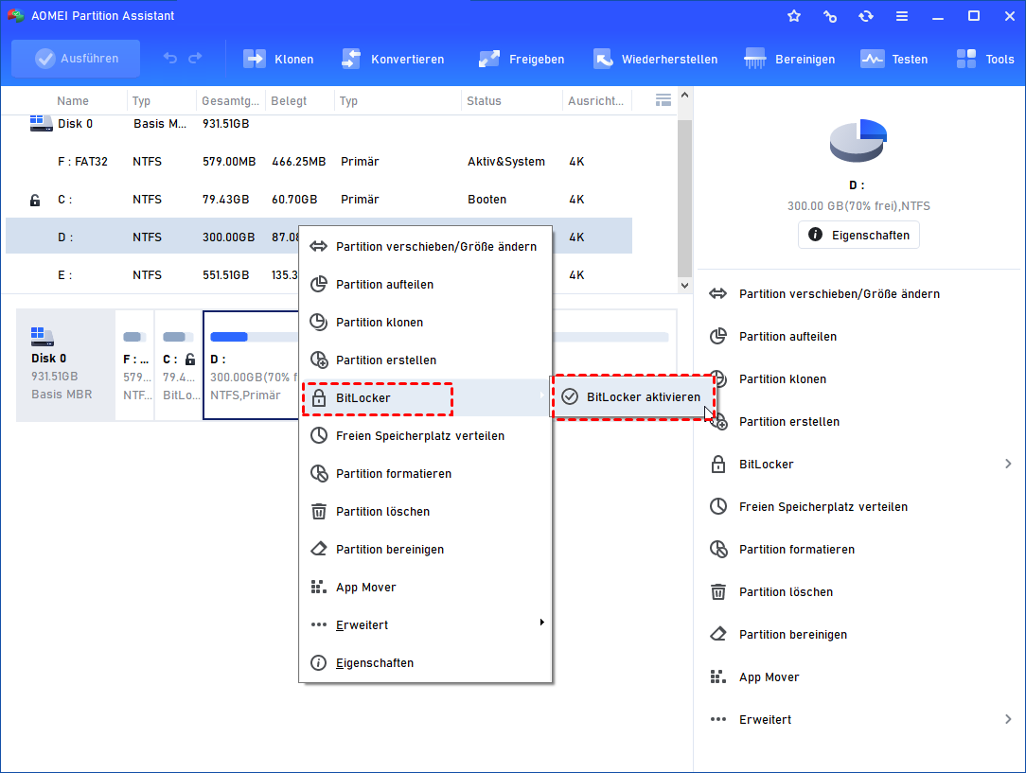Image resolution: width=1026 pixels, height=773 pixels.
Task: Expand Erweitert submenu in context menu
Action: click(x=425, y=625)
